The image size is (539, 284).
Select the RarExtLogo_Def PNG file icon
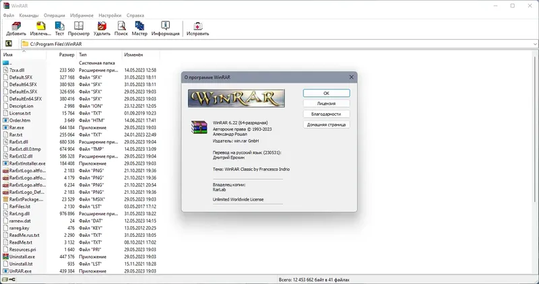point(5,192)
